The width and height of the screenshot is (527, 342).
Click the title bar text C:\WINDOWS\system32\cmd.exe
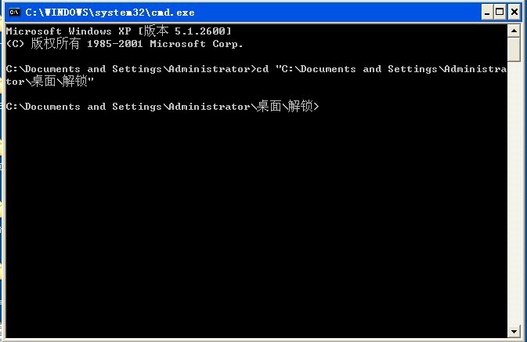[110, 13]
